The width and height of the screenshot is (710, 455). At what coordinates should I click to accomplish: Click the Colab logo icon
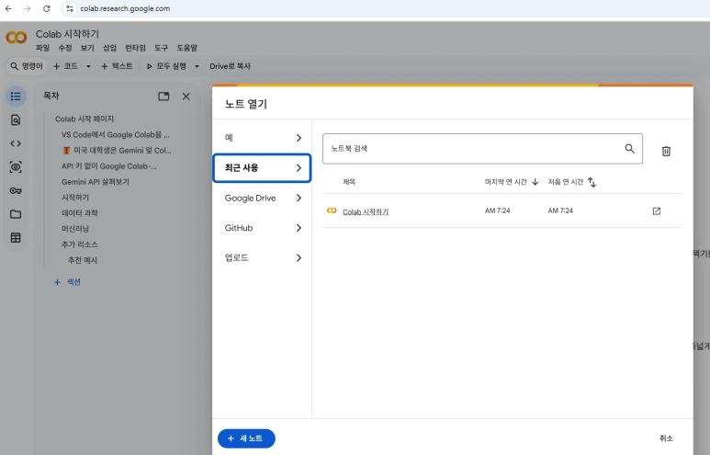pos(17,38)
